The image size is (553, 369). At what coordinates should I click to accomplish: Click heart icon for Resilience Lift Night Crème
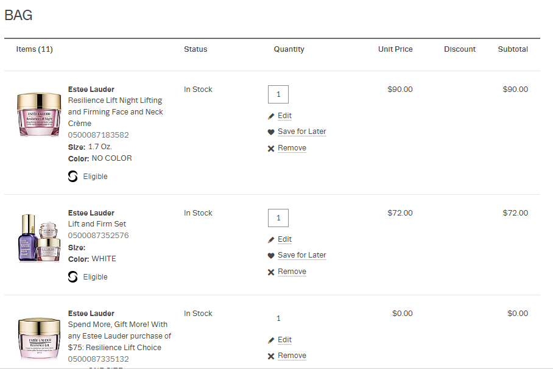coord(271,132)
